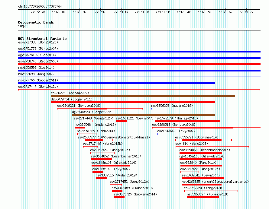269x209 pixels.
Task: Click the 77373.4k ruler tick label
Action: tap(183, 12)
